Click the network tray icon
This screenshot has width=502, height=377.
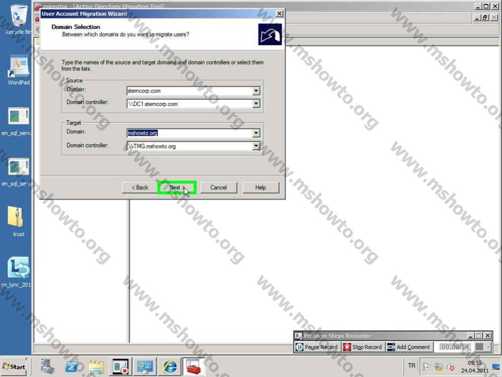(x=439, y=367)
